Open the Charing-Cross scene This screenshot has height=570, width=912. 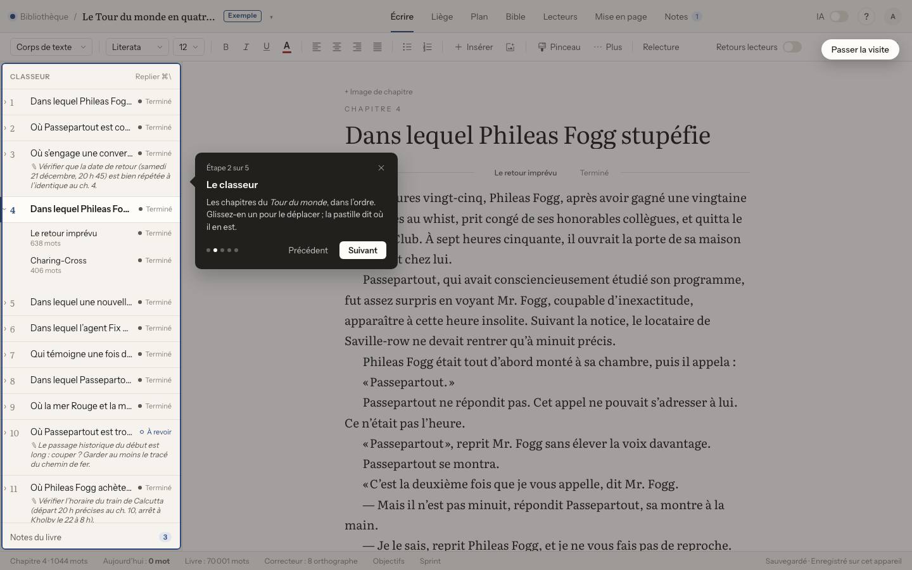(x=91, y=265)
